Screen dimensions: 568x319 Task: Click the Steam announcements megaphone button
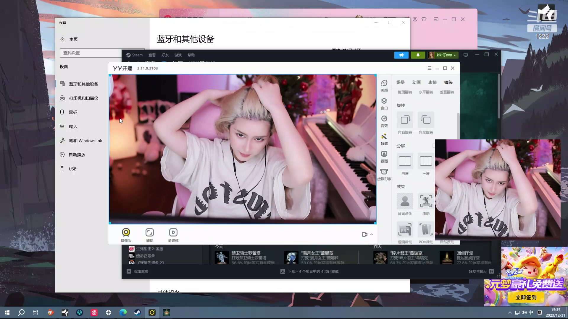pos(401,55)
